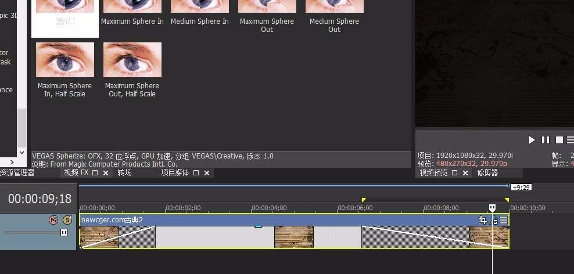
Task: Close the 视频 FX tab
Action: pyautogui.click(x=106, y=173)
